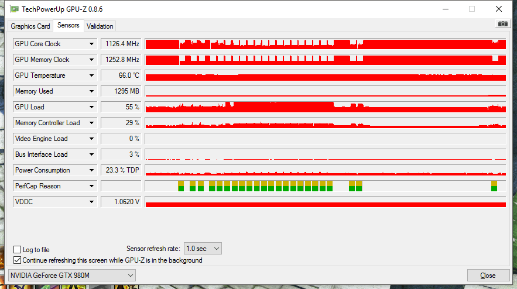Click the 3 % bus interface load value
517x289 pixels.
[121, 154]
